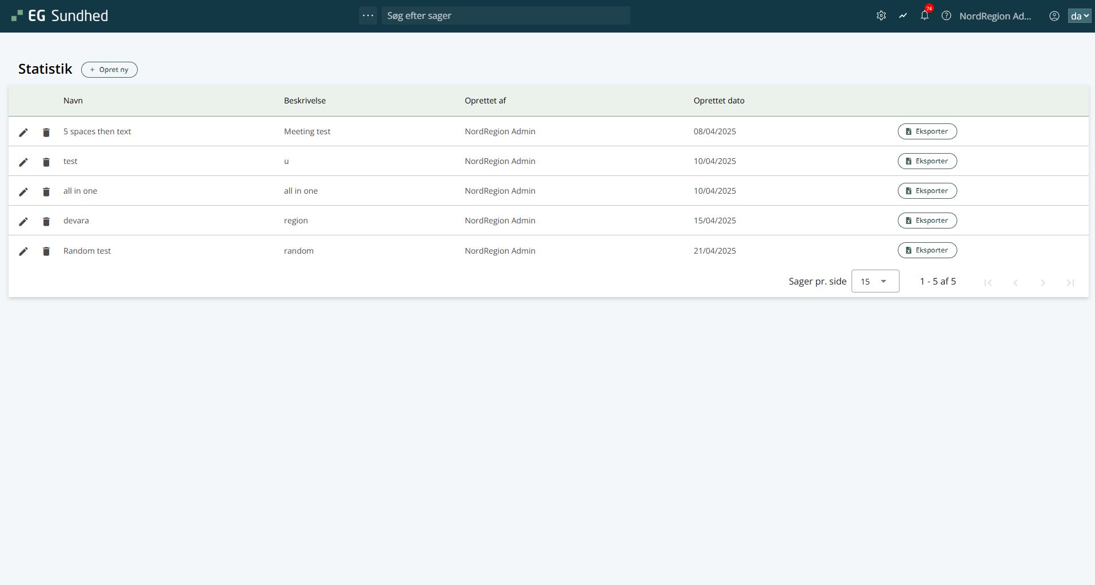Click pencil icon for 'all in one'

tap(23, 192)
